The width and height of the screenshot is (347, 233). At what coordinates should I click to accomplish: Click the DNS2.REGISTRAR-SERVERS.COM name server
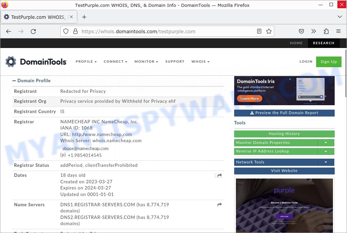[98, 217]
